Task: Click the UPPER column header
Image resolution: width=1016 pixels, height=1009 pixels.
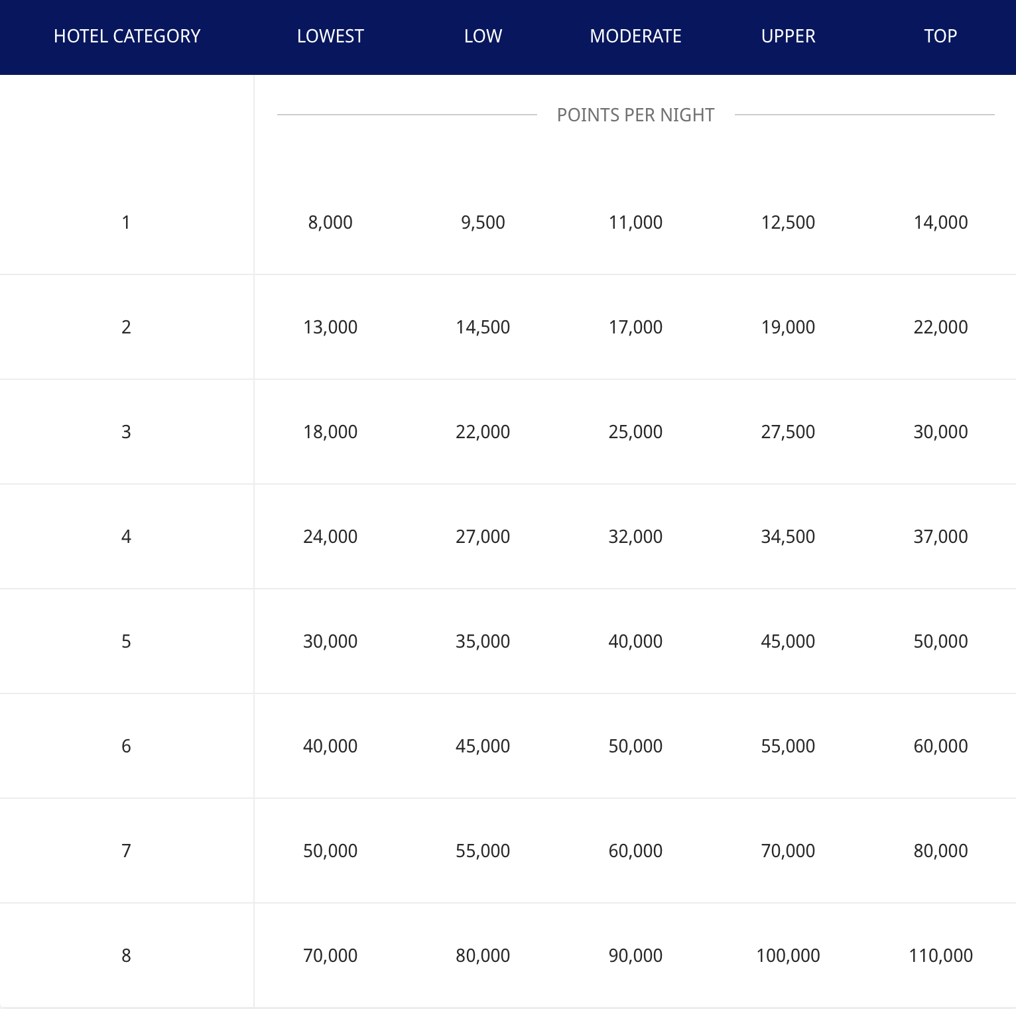Action: click(x=788, y=36)
